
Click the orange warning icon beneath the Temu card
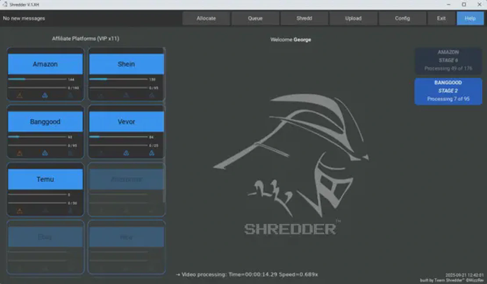(x=19, y=210)
